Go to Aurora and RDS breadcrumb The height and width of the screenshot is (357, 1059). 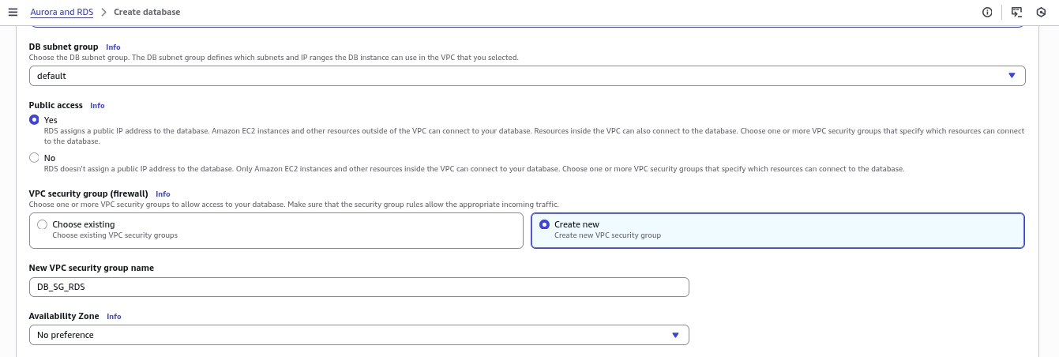(62, 12)
